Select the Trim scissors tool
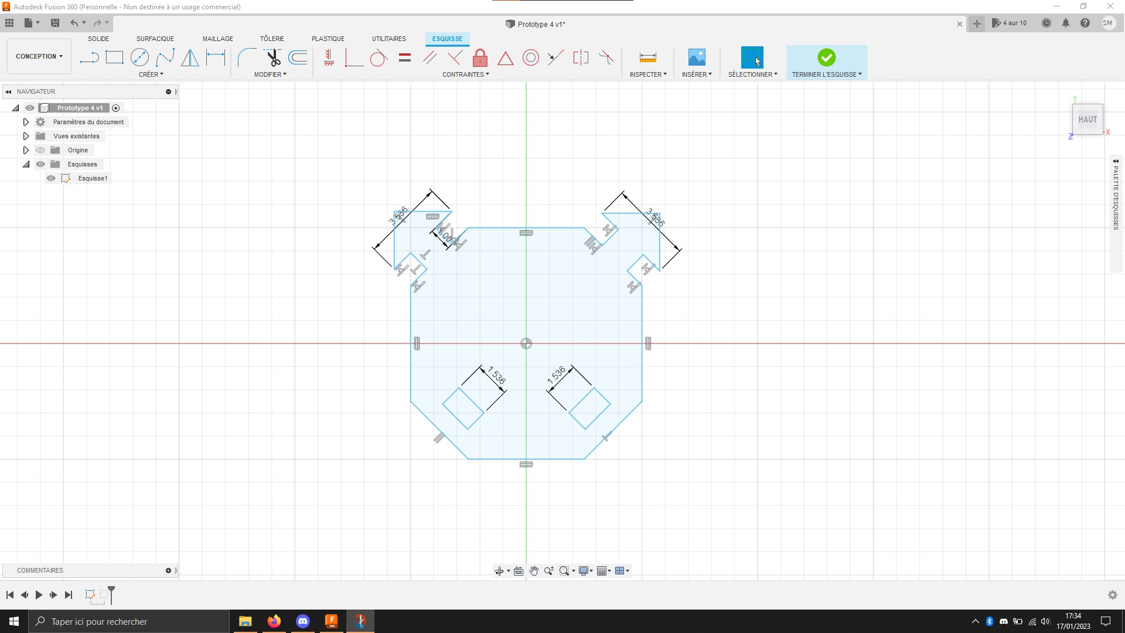 click(x=273, y=57)
